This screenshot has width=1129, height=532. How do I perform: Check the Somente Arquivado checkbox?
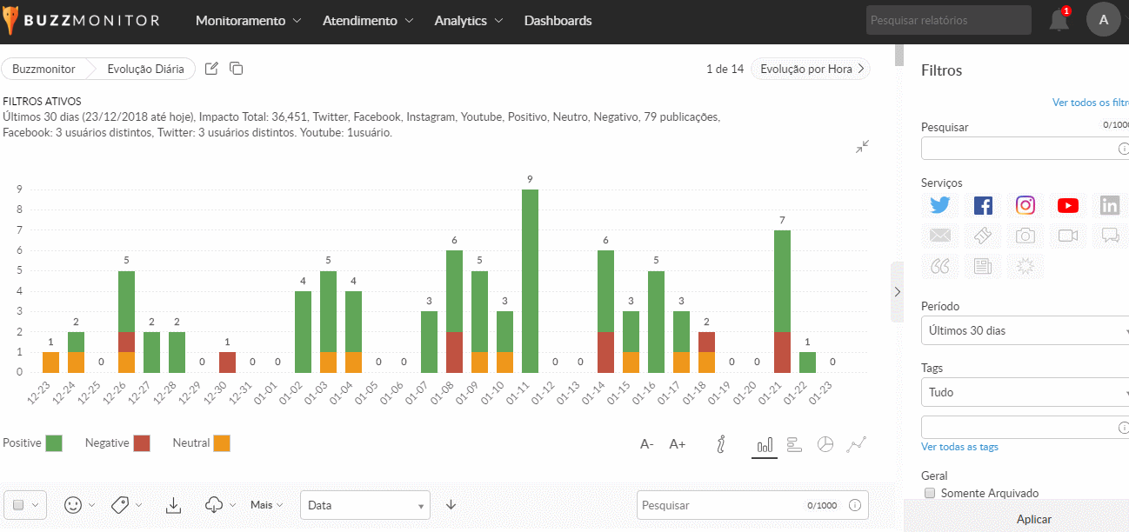pyautogui.click(x=930, y=493)
